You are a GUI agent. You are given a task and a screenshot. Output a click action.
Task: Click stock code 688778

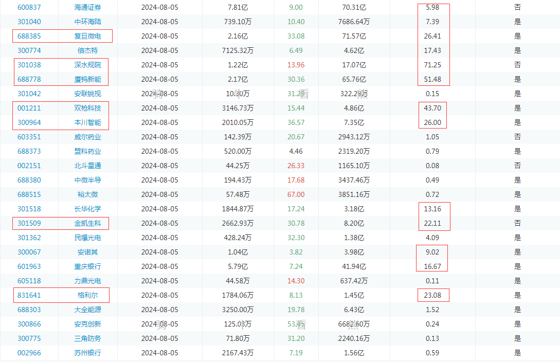click(x=29, y=79)
